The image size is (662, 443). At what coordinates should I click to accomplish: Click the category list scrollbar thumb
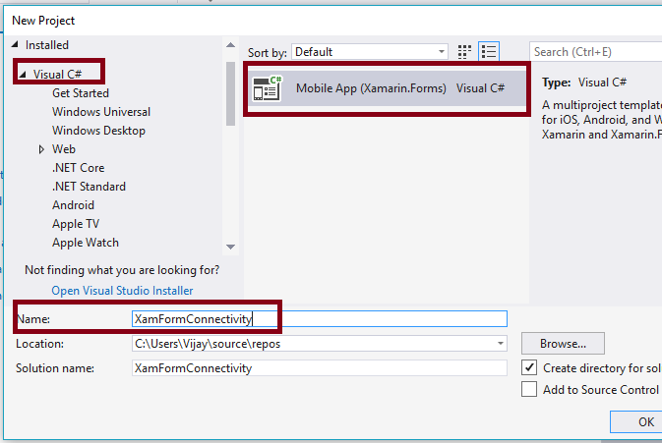coord(230,93)
